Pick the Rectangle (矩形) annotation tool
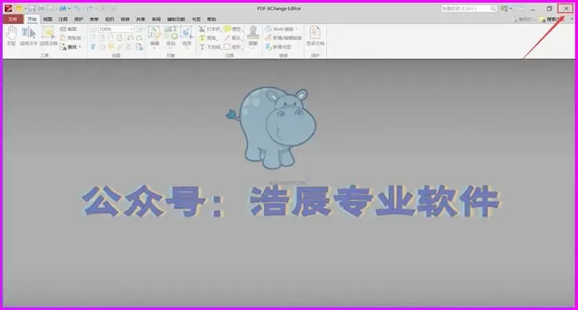 pyautogui.click(x=233, y=47)
